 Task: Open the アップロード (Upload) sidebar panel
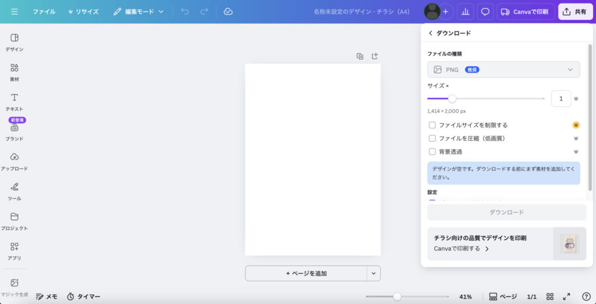15,161
